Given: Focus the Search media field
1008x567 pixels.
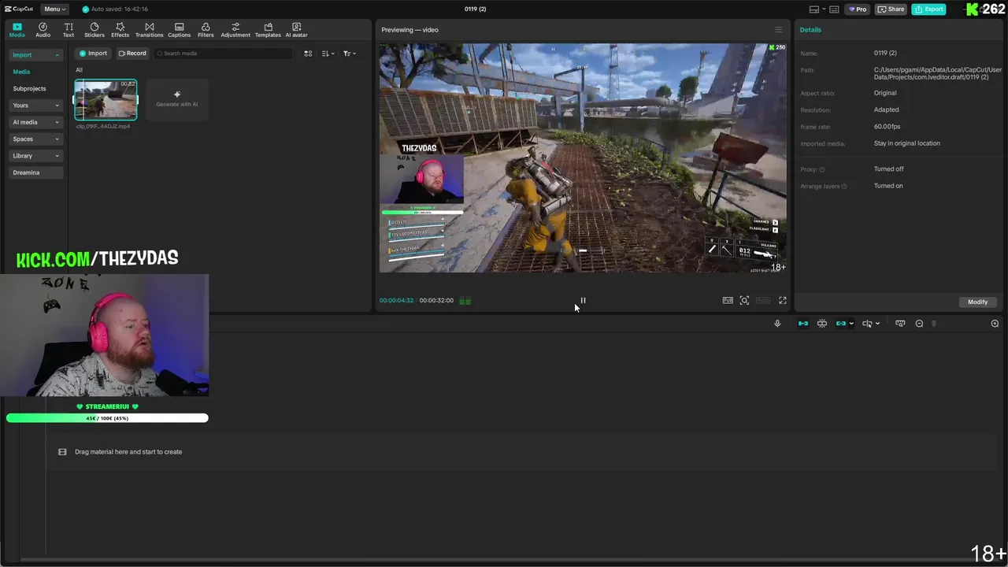Looking at the screenshot, I should [x=223, y=54].
